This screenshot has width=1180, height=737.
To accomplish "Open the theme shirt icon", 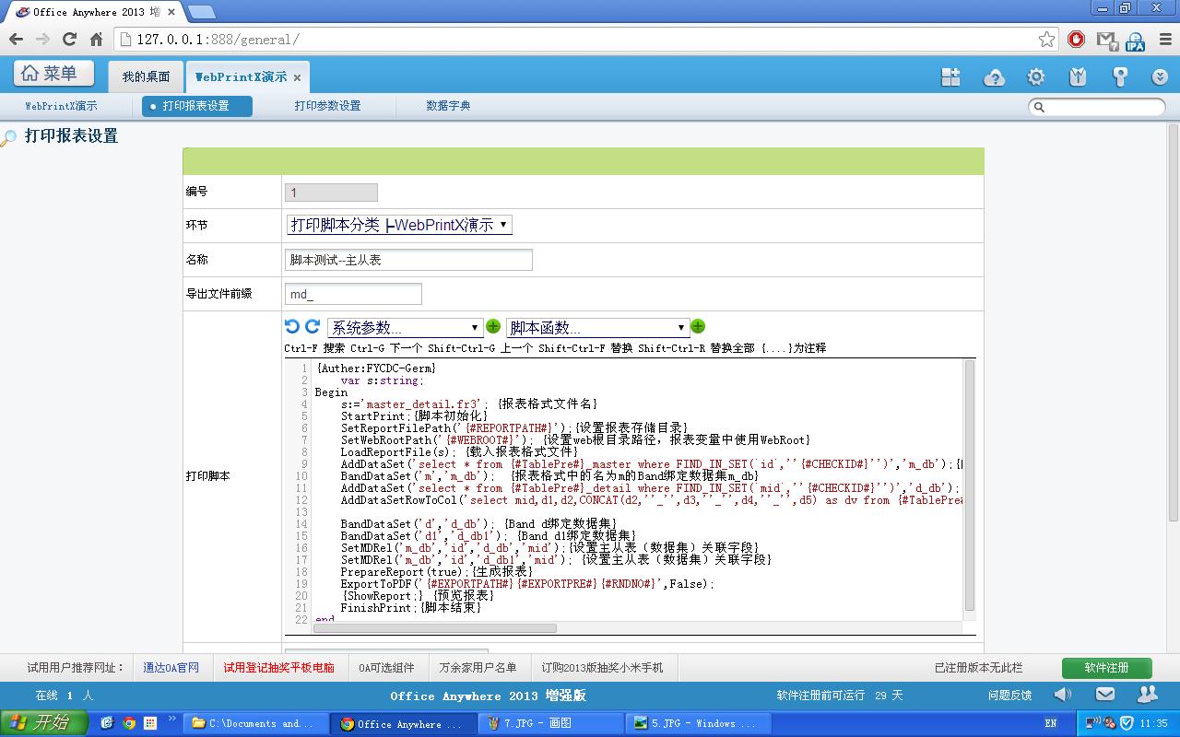I will point(1078,77).
